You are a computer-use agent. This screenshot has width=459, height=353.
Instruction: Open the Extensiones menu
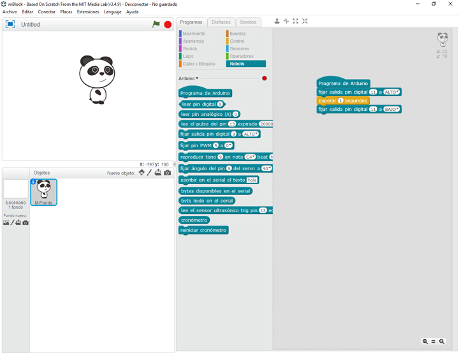pyautogui.click(x=88, y=11)
